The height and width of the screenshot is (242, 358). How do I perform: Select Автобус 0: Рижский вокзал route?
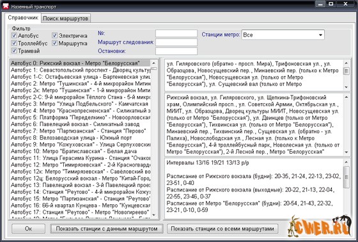click(x=81, y=63)
